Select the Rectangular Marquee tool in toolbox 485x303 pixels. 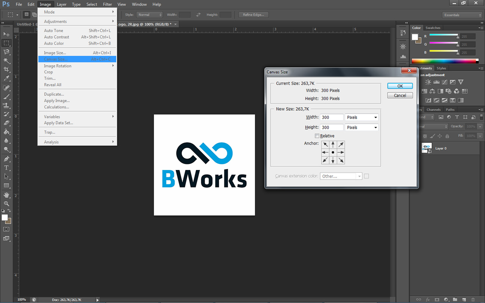coord(6,43)
